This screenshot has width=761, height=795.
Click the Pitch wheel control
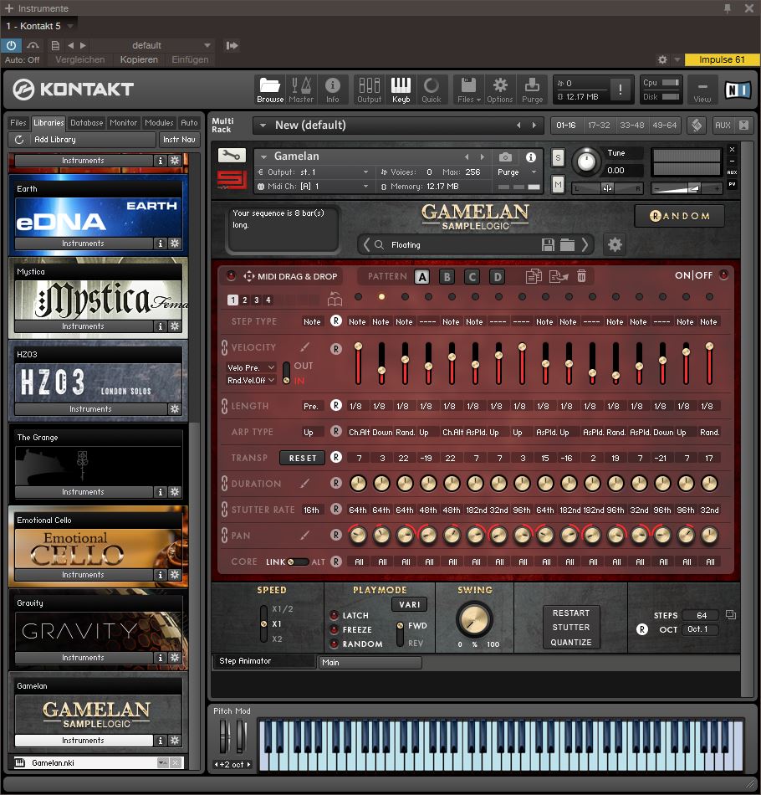[224, 736]
